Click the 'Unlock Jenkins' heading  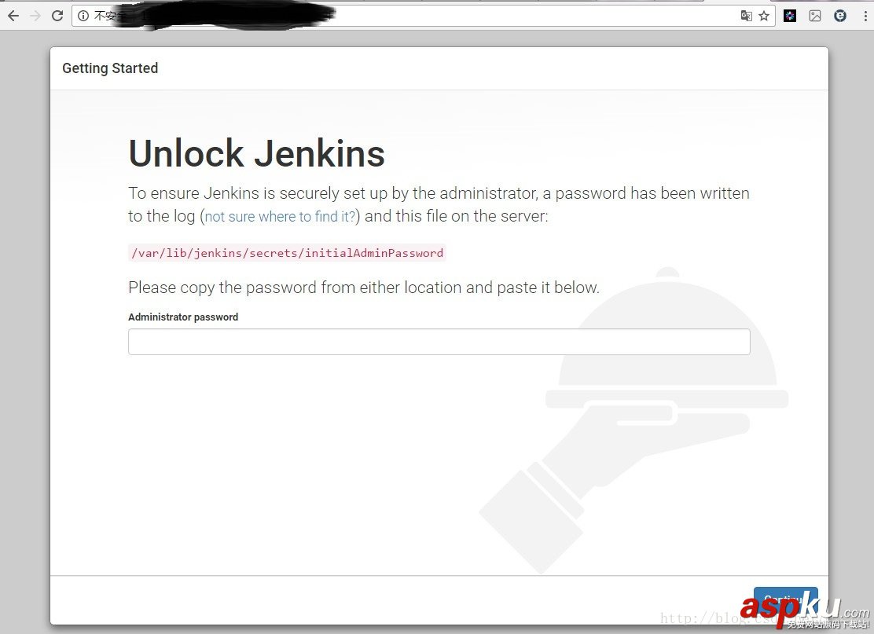tap(256, 154)
